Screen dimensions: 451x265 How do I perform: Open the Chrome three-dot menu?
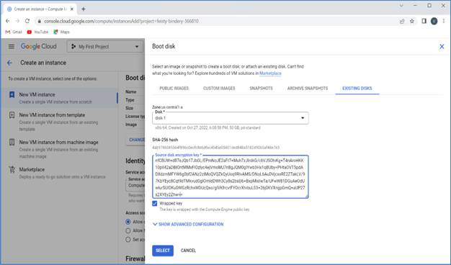pyautogui.click(x=444, y=21)
